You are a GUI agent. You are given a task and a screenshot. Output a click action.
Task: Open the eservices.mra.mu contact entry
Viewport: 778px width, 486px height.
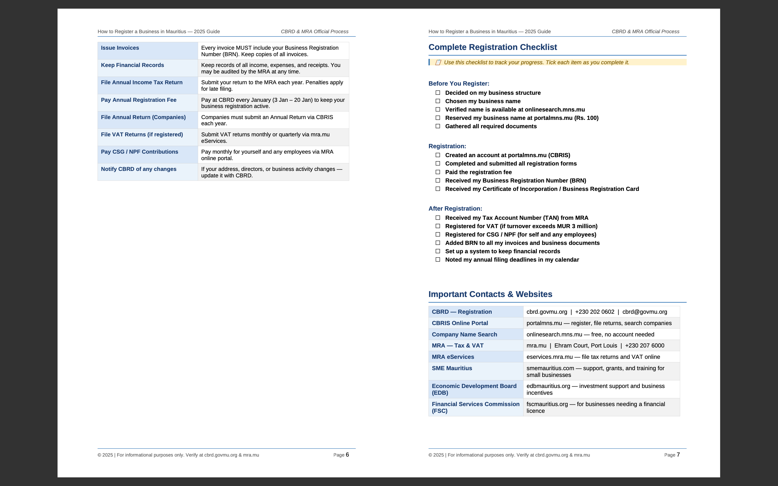pos(593,357)
